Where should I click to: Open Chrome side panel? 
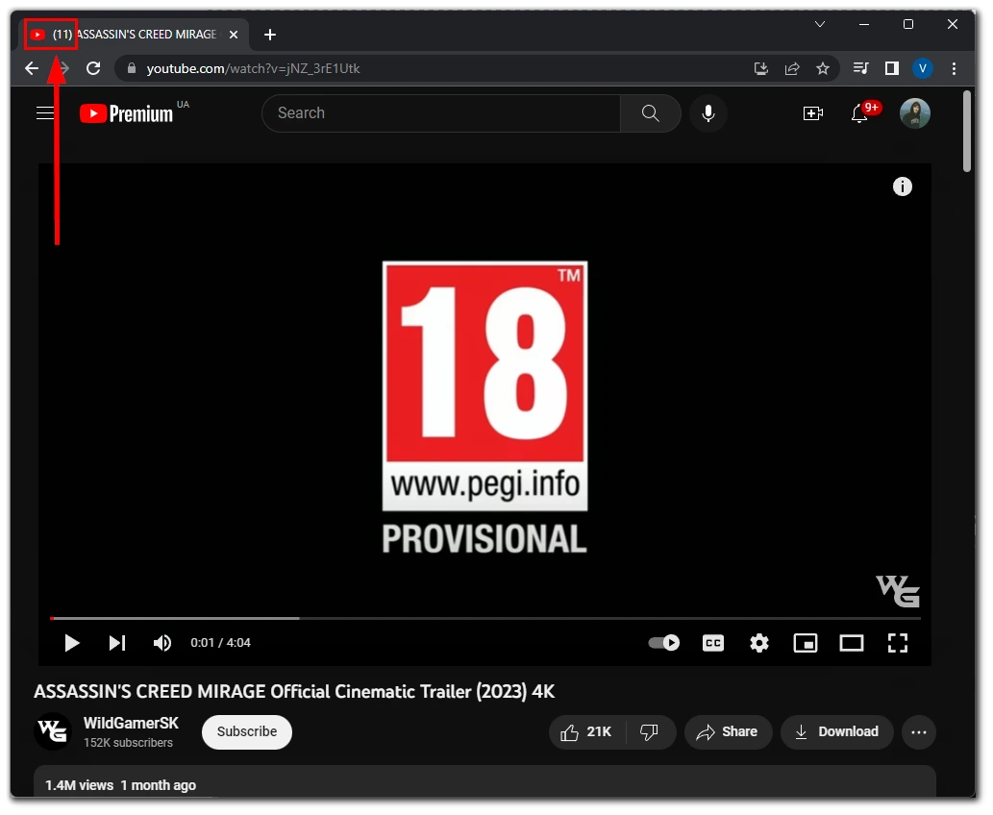pyautogui.click(x=892, y=68)
